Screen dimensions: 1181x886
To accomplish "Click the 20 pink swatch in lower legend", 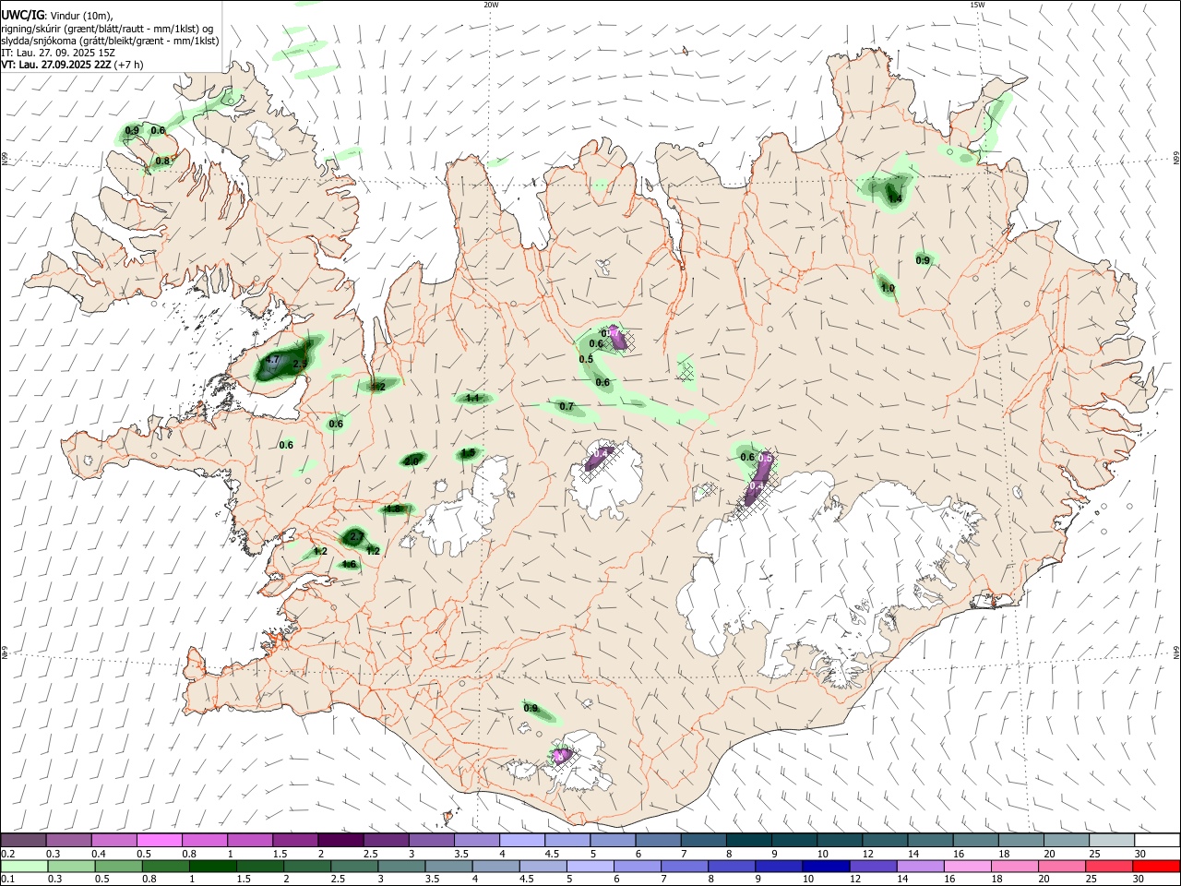I will pos(1060,866).
